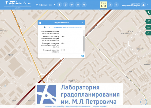Select value '2 430' in popup
This screenshot has width=151, height=108.
point(63,36)
